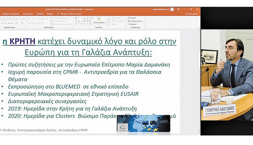Justify the paragraph text
This screenshot has height=145, width=253.
[x=38, y=23]
